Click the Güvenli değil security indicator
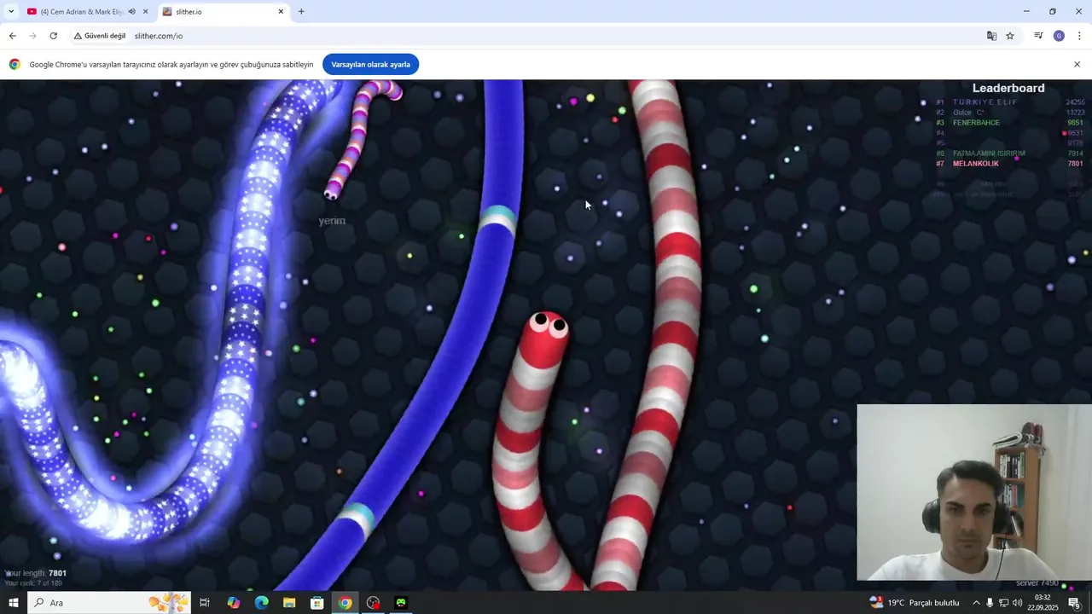 (x=100, y=36)
